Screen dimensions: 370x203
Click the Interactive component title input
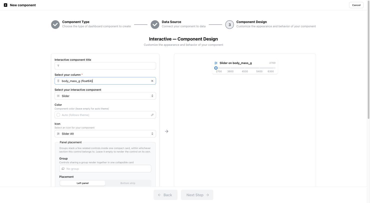point(105,66)
